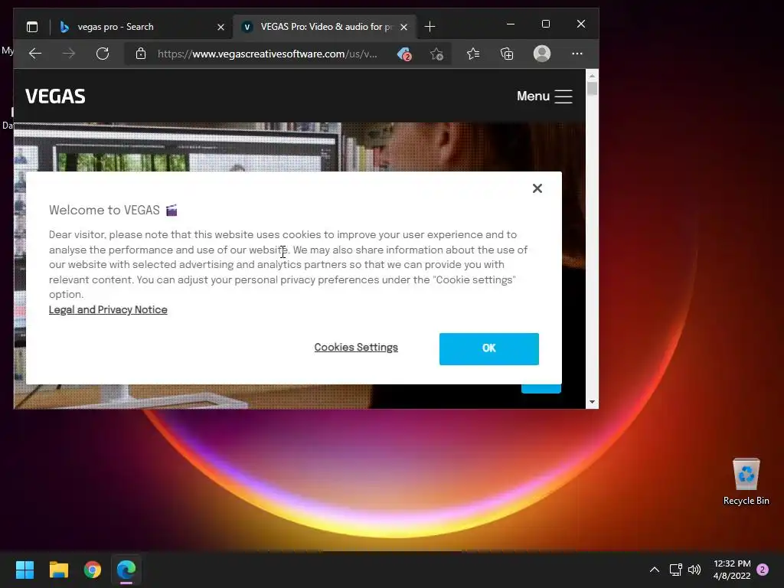The image size is (784, 588).
Task: Close the vegas pro - Search tab
Action: click(x=220, y=27)
